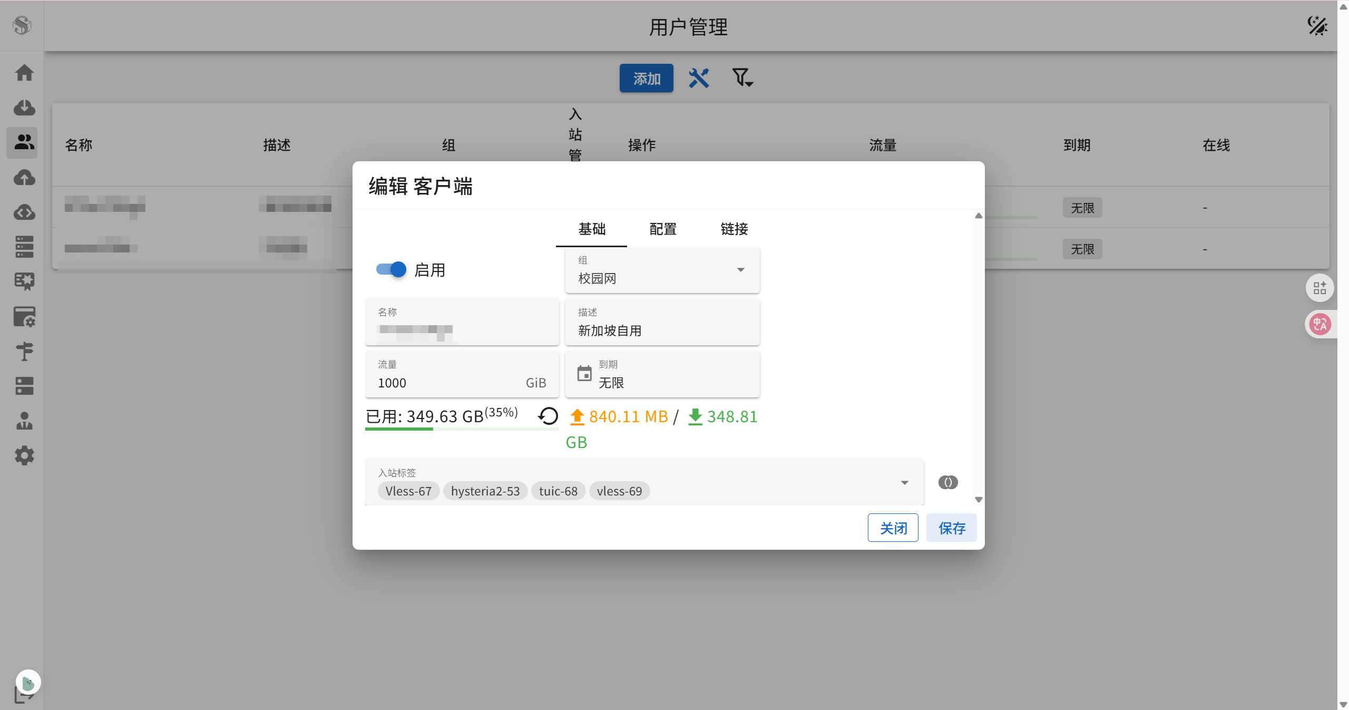1349x710 pixels.
Task: Open the users management sidebar icon
Action: [x=24, y=142]
